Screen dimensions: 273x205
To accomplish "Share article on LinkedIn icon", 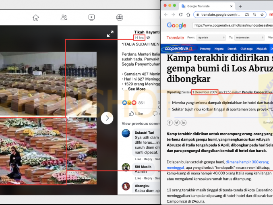I will [x=184, y=122].
